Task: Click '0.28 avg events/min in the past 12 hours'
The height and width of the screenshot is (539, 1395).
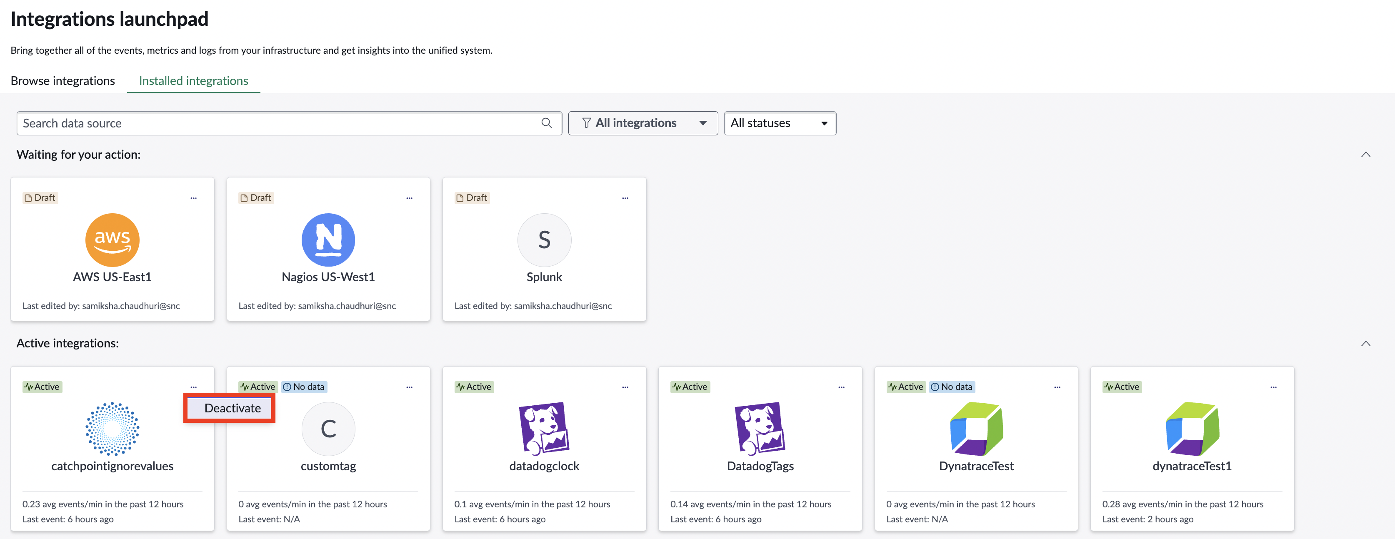Action: point(1183,504)
